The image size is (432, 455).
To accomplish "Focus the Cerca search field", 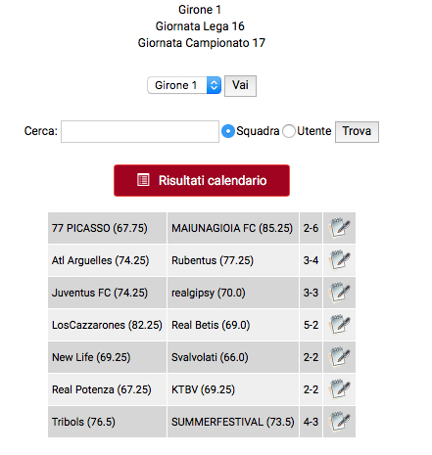I will click(140, 131).
